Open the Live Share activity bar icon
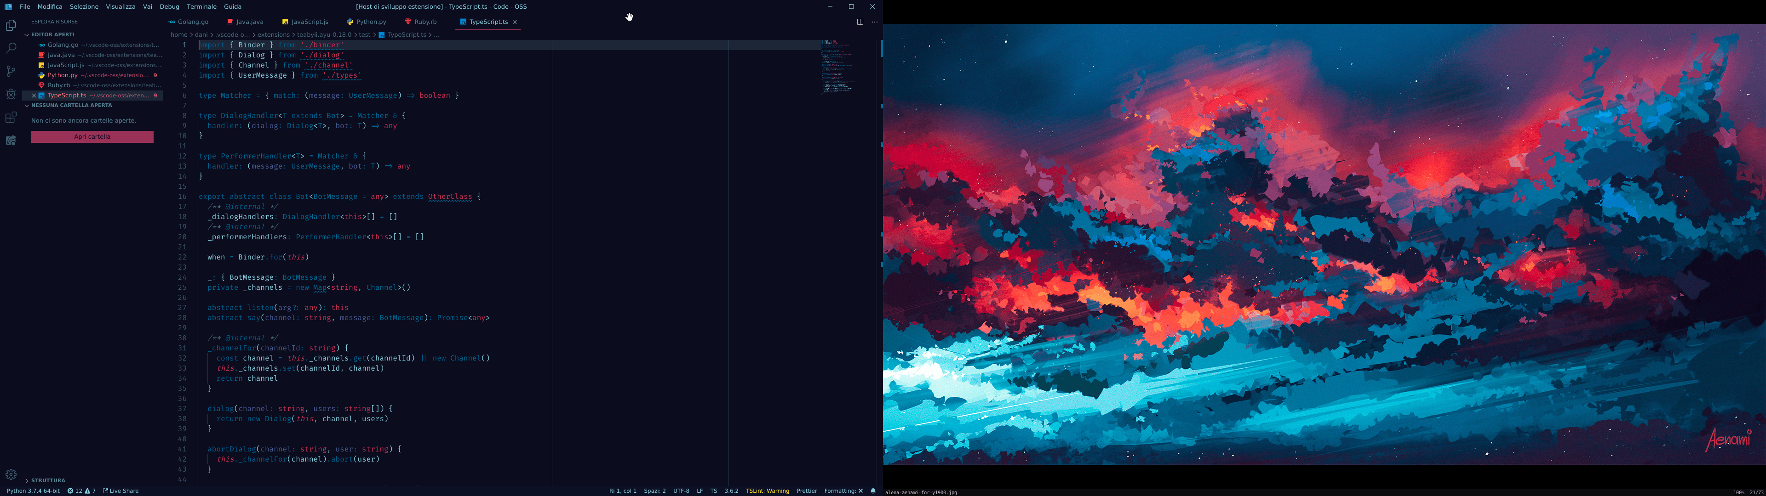 click(11, 141)
